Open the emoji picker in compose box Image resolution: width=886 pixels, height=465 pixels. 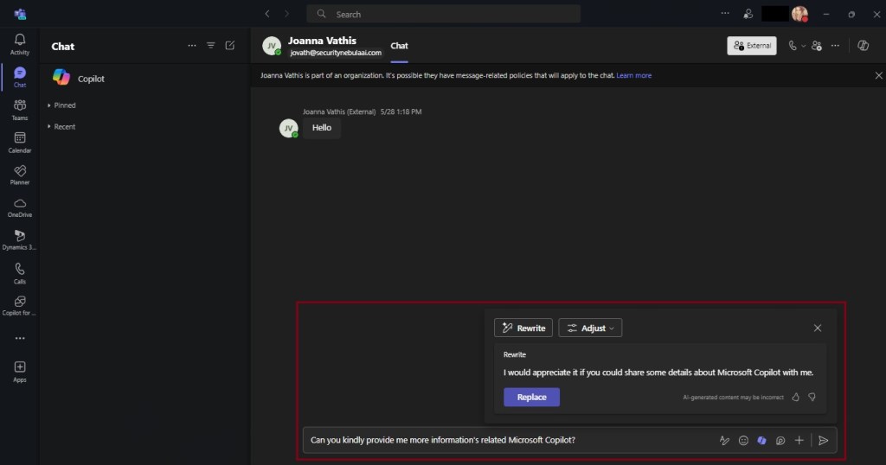743,441
